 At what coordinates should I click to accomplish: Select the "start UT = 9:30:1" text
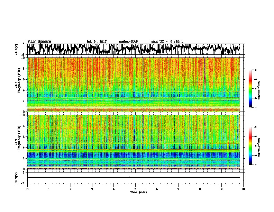tap(167, 42)
